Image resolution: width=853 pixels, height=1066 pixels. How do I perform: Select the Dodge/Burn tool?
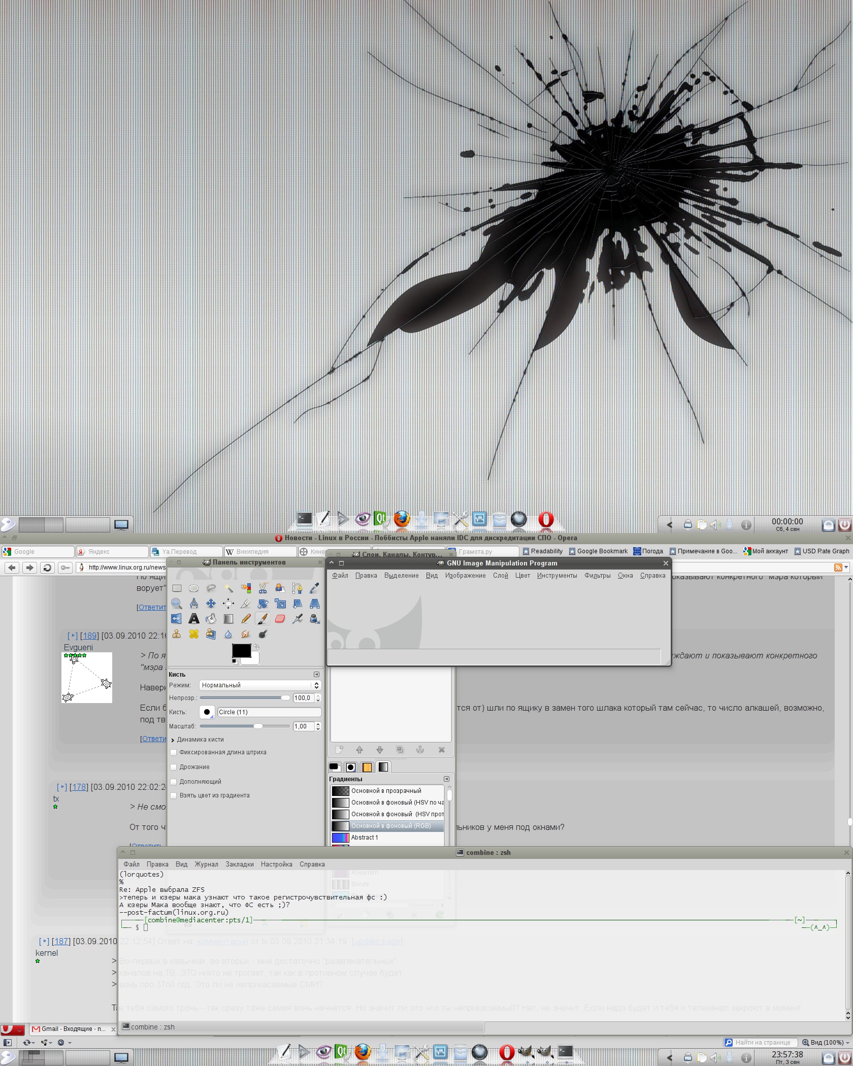point(263,634)
